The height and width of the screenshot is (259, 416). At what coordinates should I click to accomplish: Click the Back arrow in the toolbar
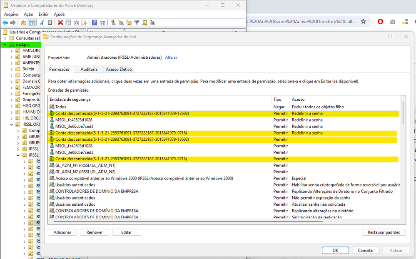(5, 23)
